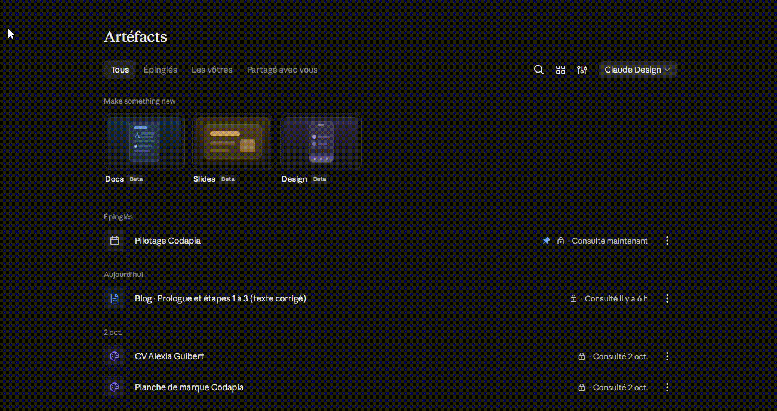Screen dimensions: 777x411
Task: Open the Partagé avec vous tab
Action: click(x=282, y=70)
